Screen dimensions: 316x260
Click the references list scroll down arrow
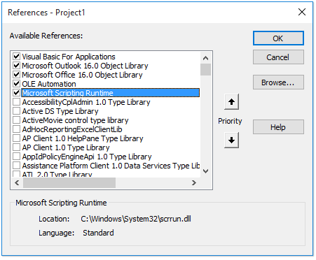[x=205, y=171]
